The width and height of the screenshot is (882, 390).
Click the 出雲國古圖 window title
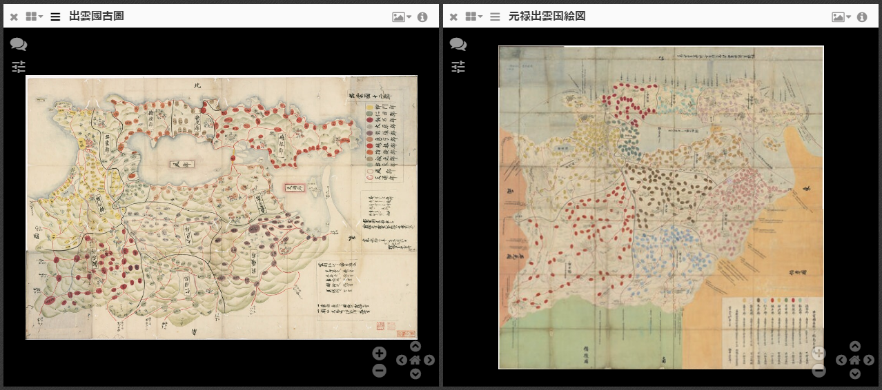point(97,17)
